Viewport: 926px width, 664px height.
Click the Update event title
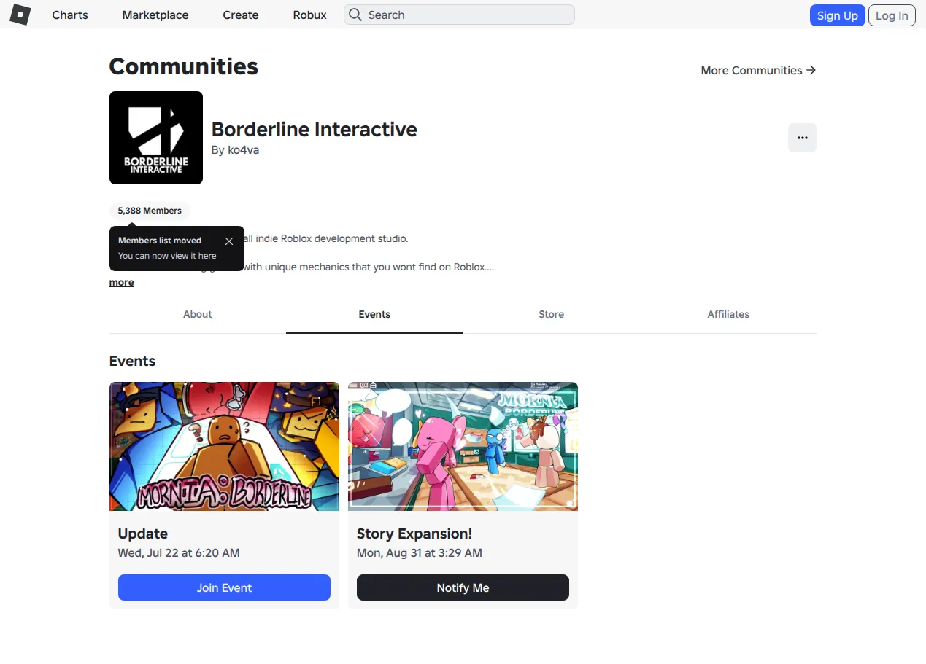point(143,534)
